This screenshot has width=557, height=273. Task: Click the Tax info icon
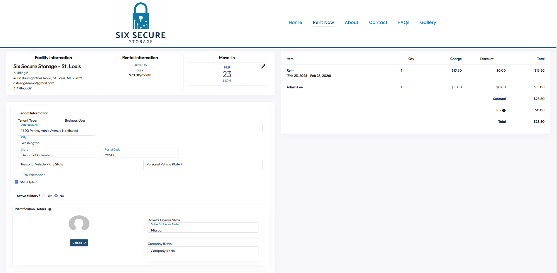(x=504, y=110)
